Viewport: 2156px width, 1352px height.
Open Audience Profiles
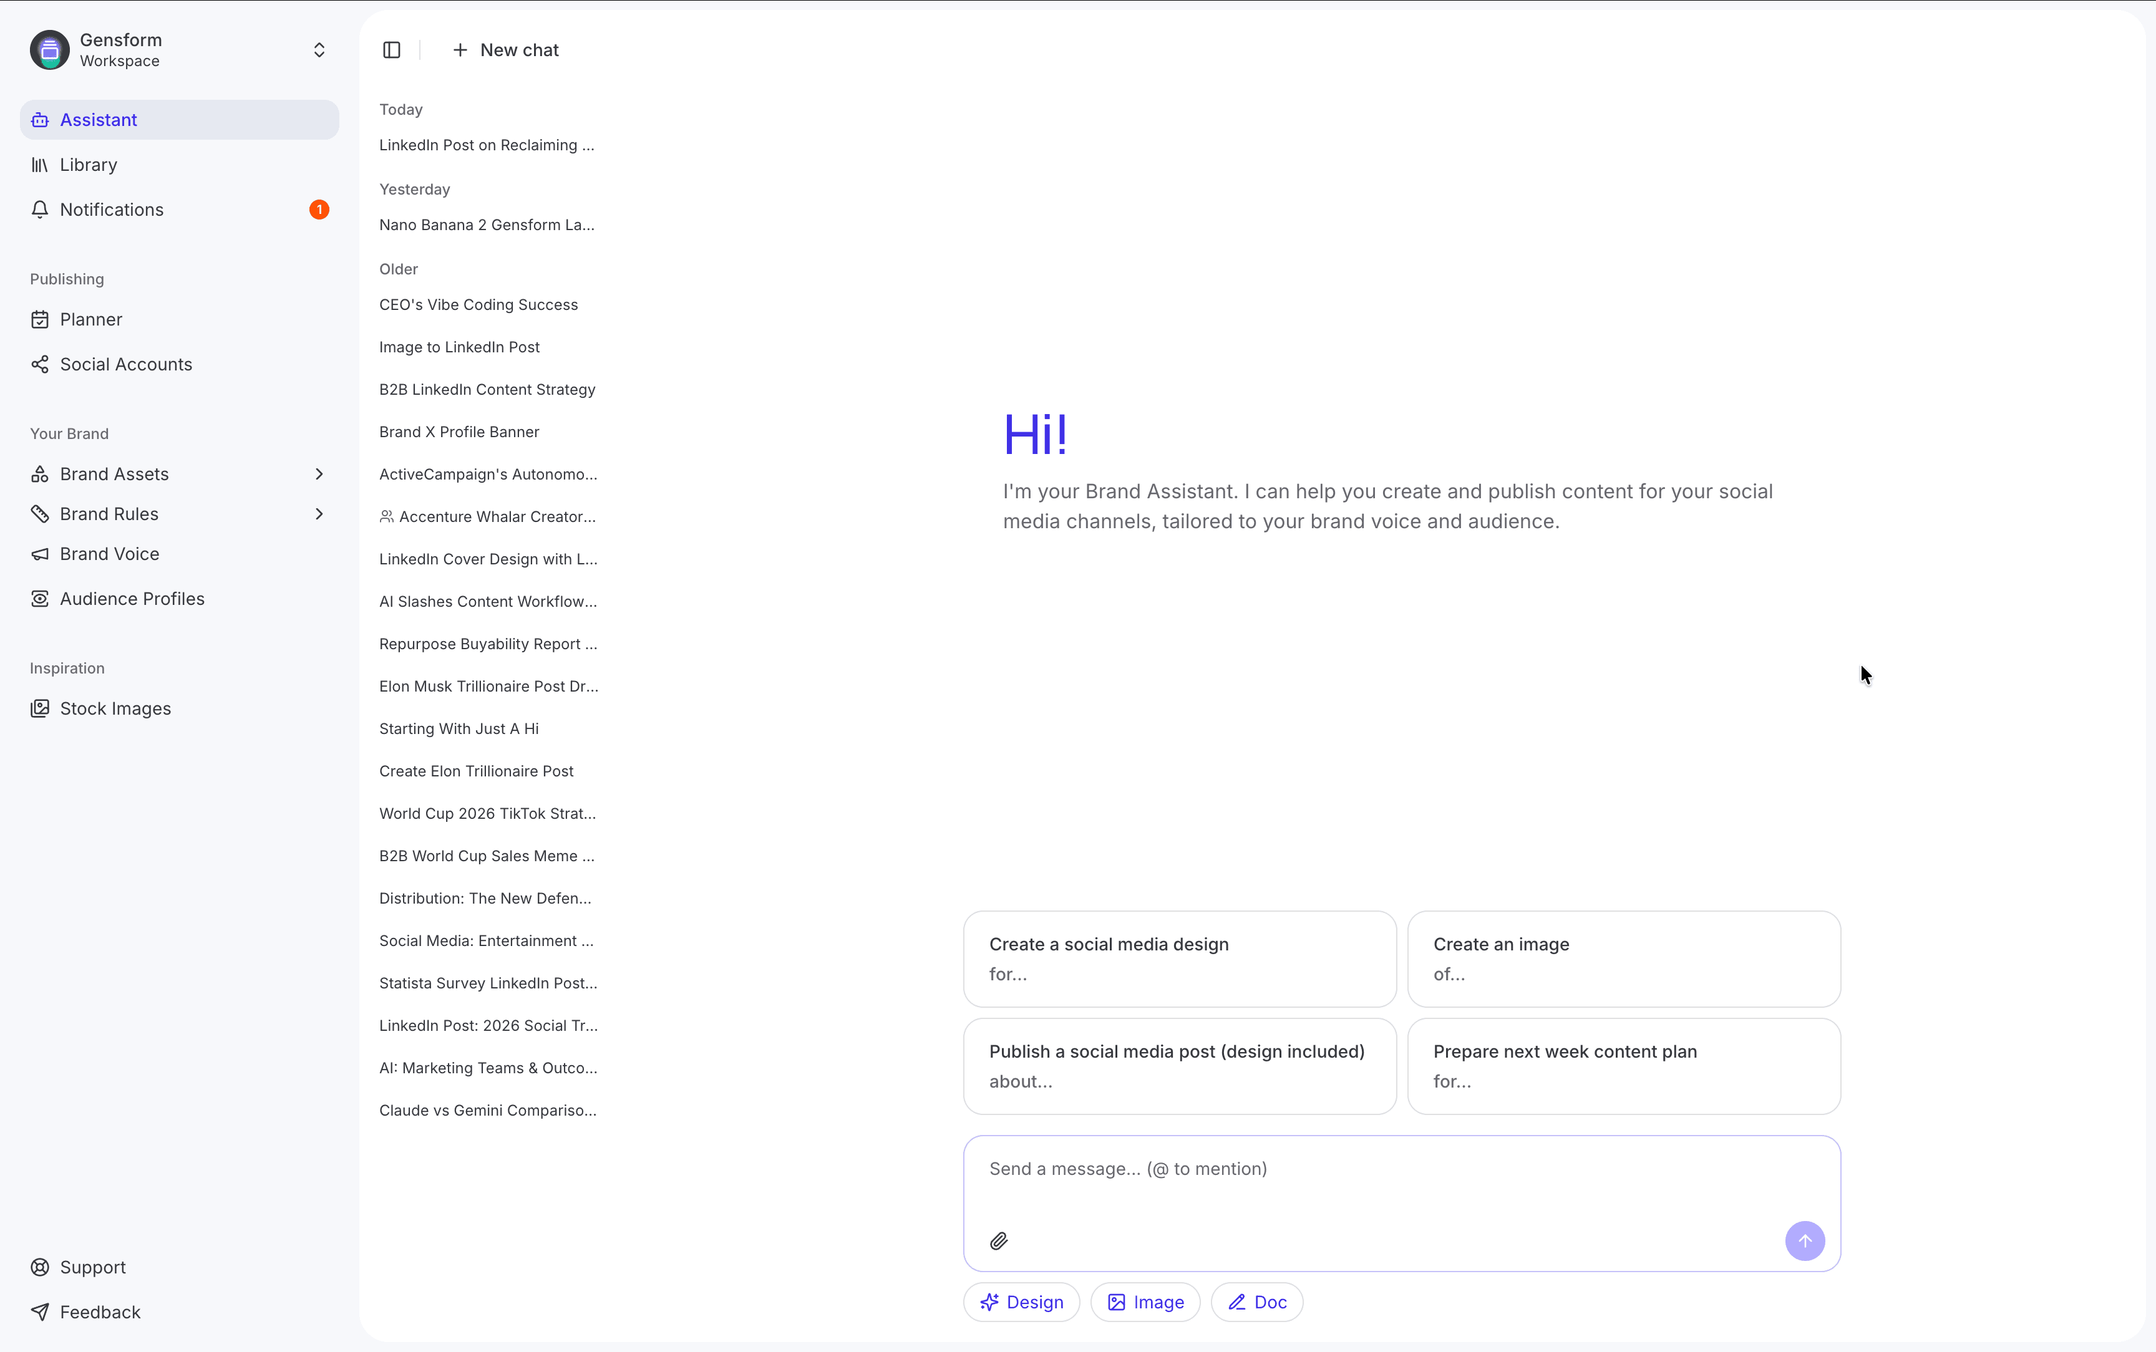[x=180, y=599]
